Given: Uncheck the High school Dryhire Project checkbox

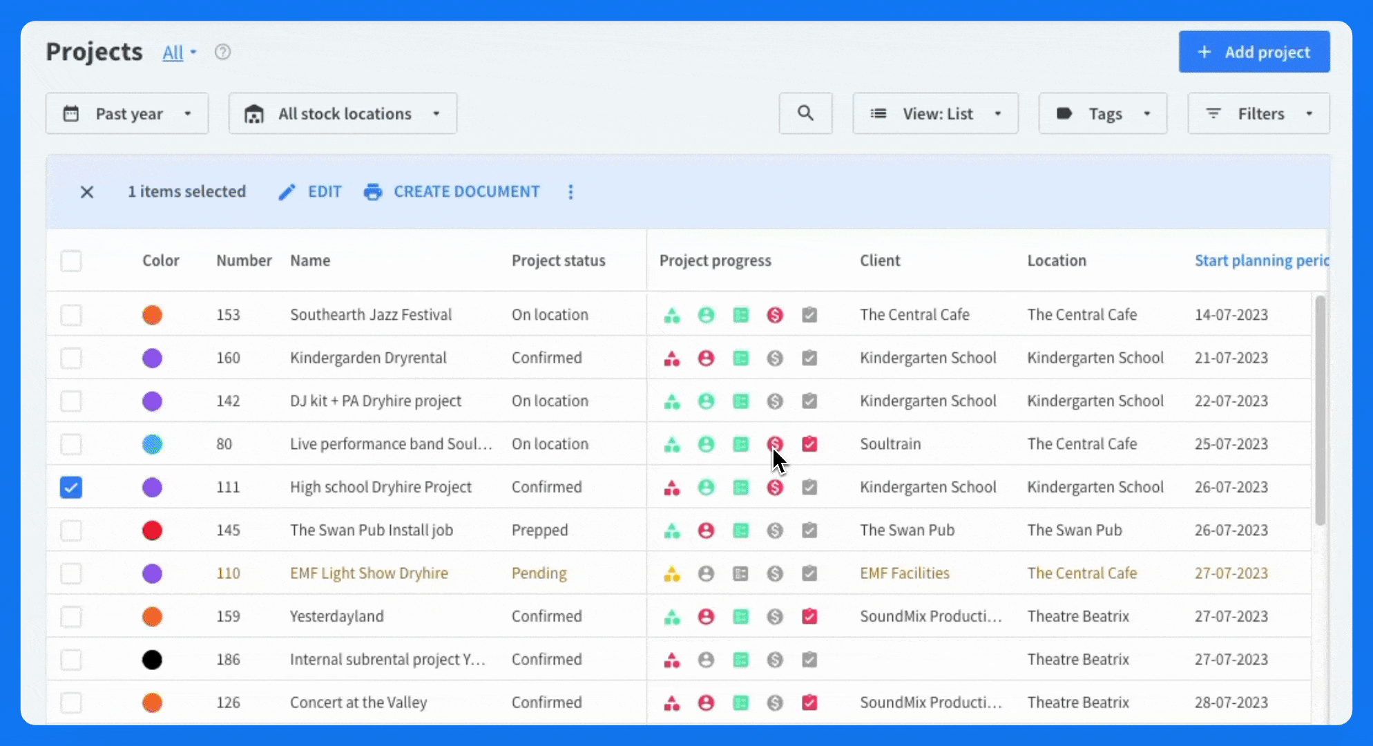Looking at the screenshot, I should point(71,488).
